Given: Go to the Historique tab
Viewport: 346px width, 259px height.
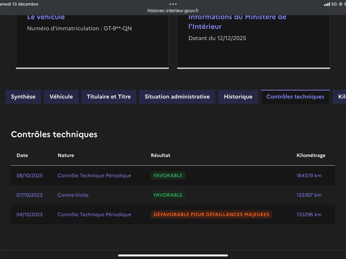Looking at the screenshot, I should coord(238,97).
